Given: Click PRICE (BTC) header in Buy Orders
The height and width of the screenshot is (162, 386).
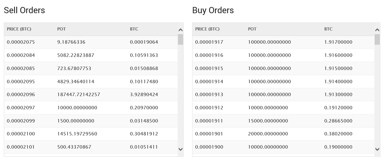Looking at the screenshot, I should pos(207,29).
